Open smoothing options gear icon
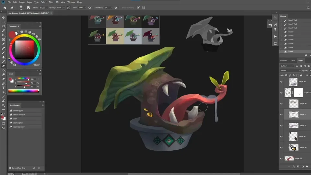This screenshot has height=175, width=311. pyautogui.click(x=116, y=8)
